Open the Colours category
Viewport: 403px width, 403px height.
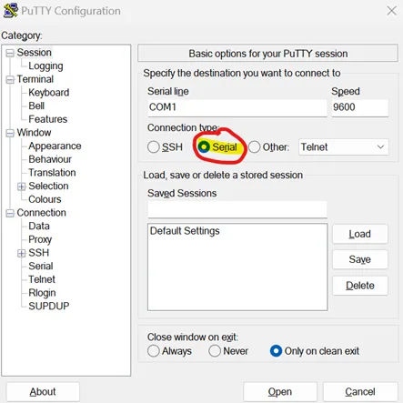(45, 199)
